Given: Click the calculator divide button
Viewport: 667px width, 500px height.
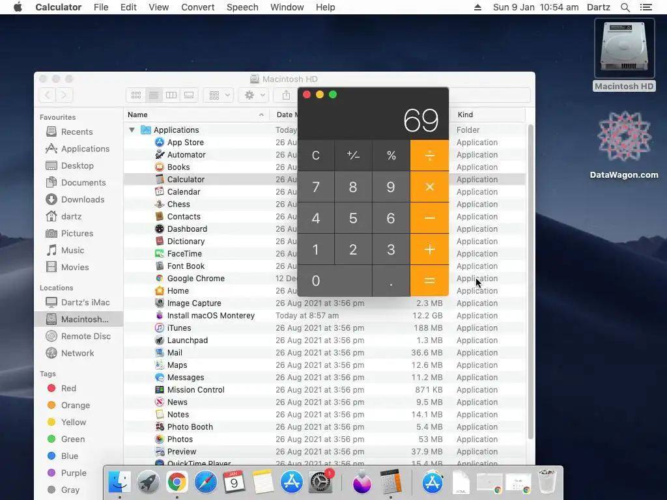Looking at the screenshot, I should 430,155.
